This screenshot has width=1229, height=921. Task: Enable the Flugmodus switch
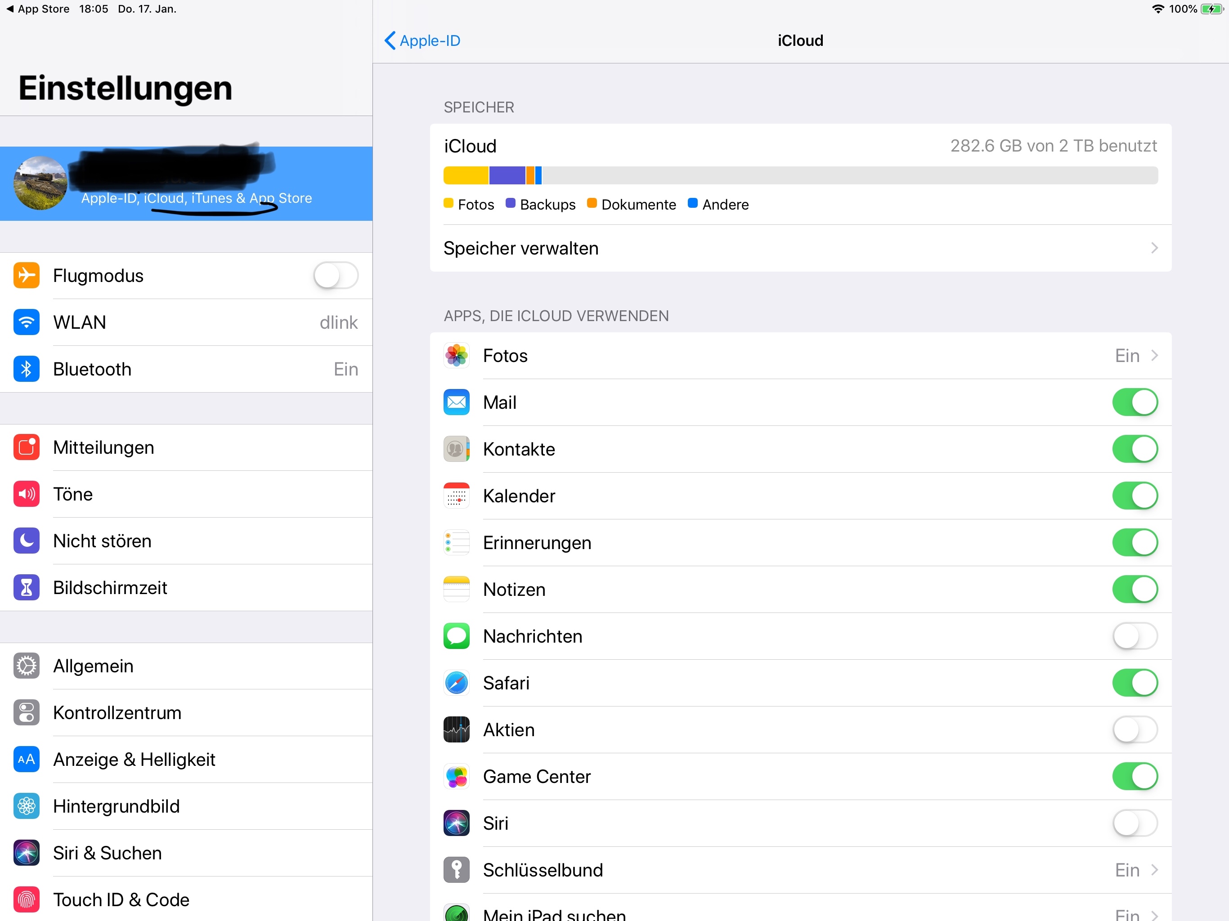coord(336,276)
